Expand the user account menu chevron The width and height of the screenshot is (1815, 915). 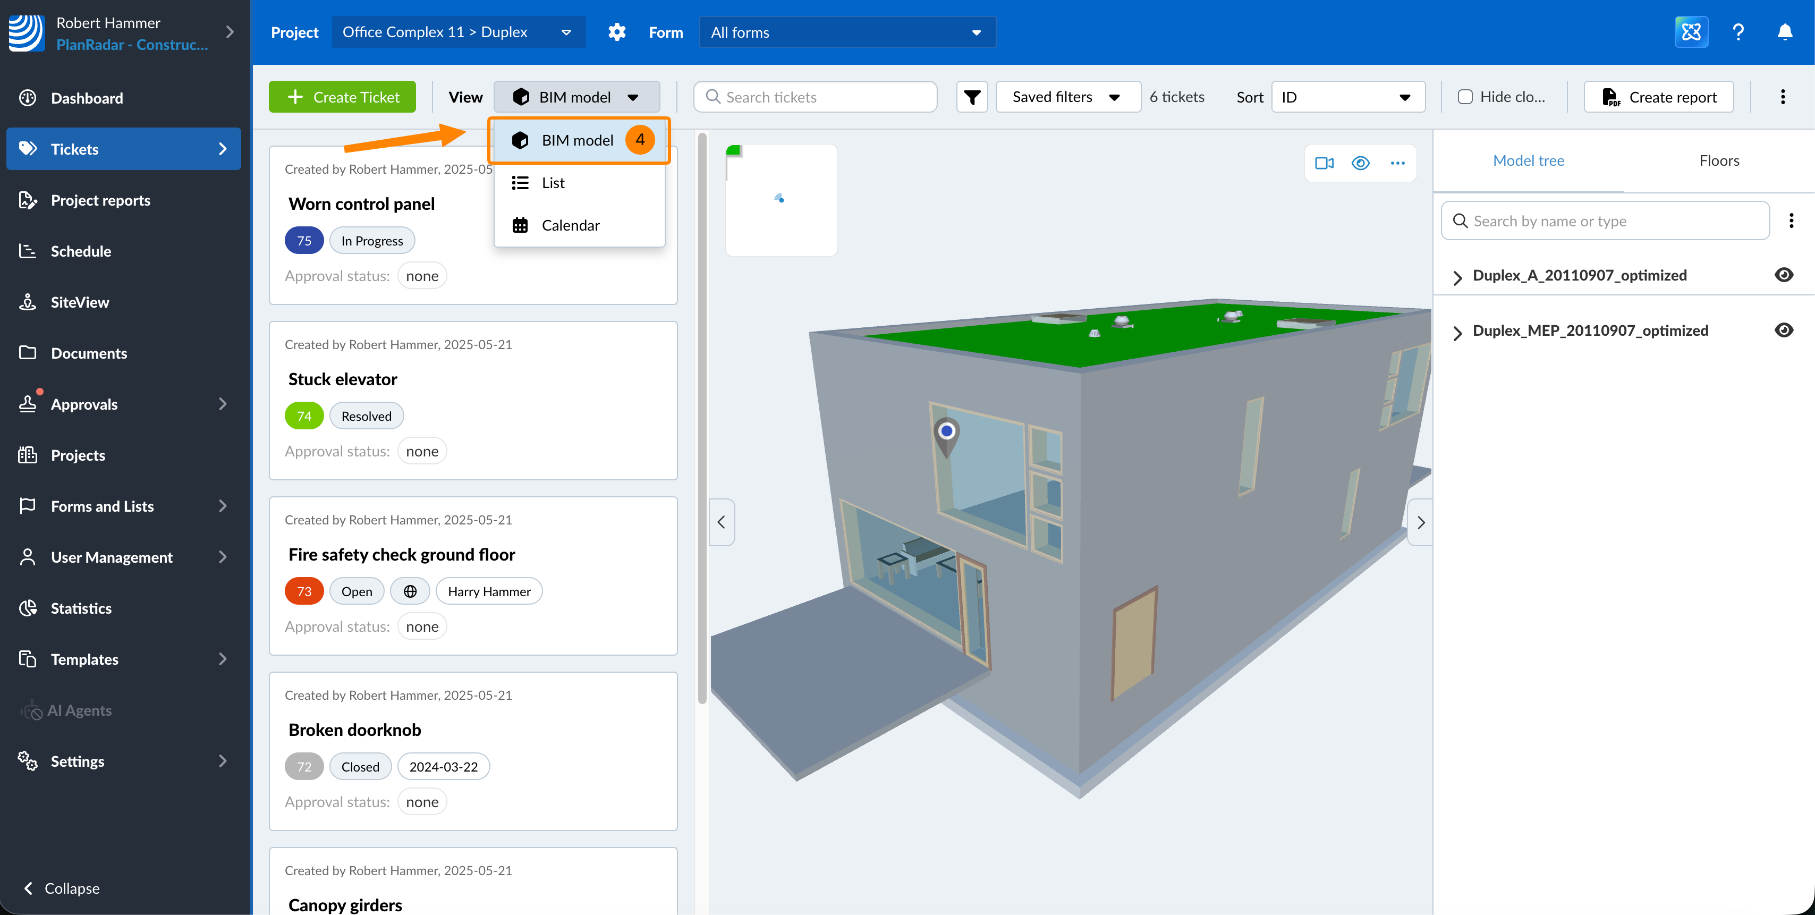coord(230,32)
